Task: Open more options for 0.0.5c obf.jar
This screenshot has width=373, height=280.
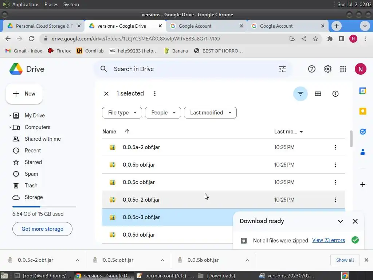Action: (335, 182)
